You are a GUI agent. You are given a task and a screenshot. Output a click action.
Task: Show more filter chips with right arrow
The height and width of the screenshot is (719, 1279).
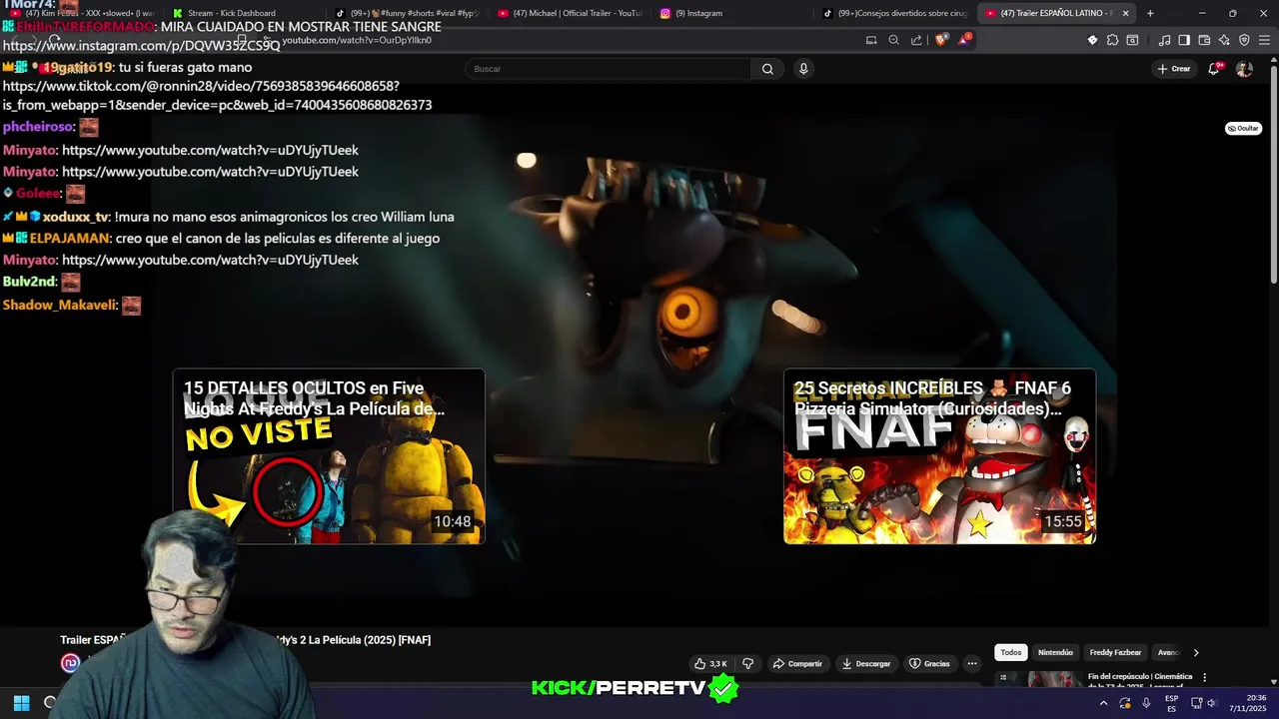click(1196, 653)
